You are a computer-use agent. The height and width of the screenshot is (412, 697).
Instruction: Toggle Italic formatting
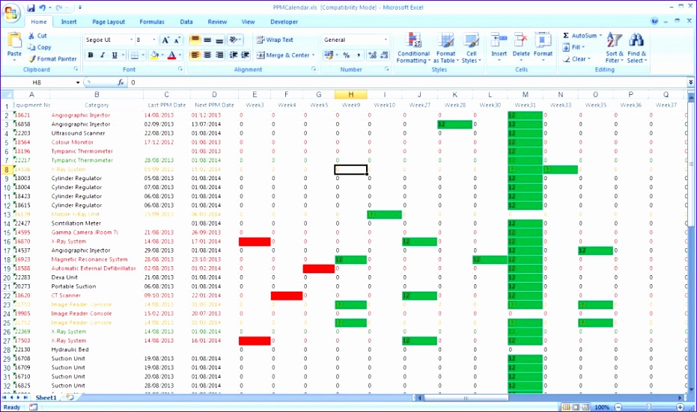103,55
